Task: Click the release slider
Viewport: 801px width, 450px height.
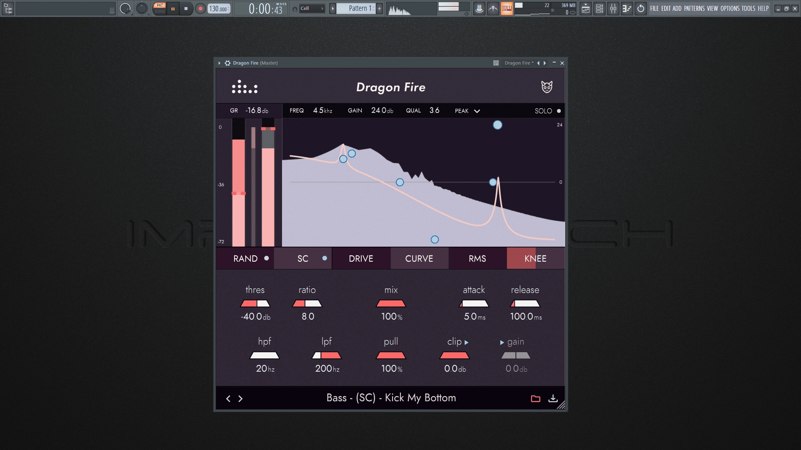Action: pyautogui.click(x=525, y=304)
